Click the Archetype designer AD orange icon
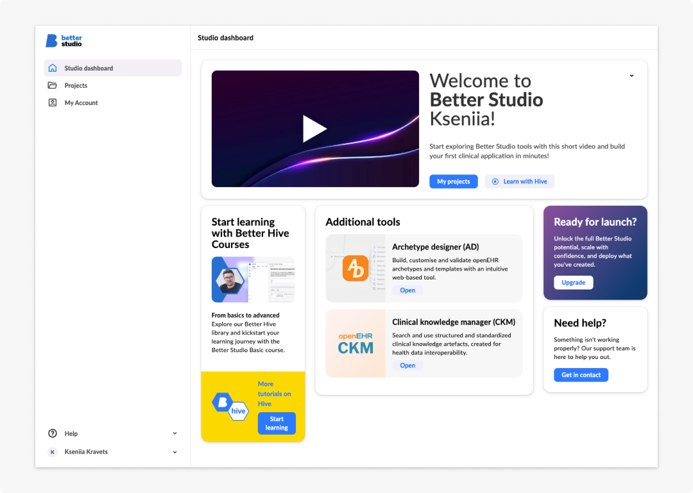Image resolution: width=693 pixels, height=493 pixels. click(x=355, y=268)
